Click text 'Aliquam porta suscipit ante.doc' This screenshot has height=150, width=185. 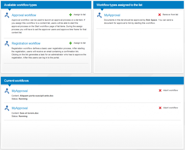(37, 96)
